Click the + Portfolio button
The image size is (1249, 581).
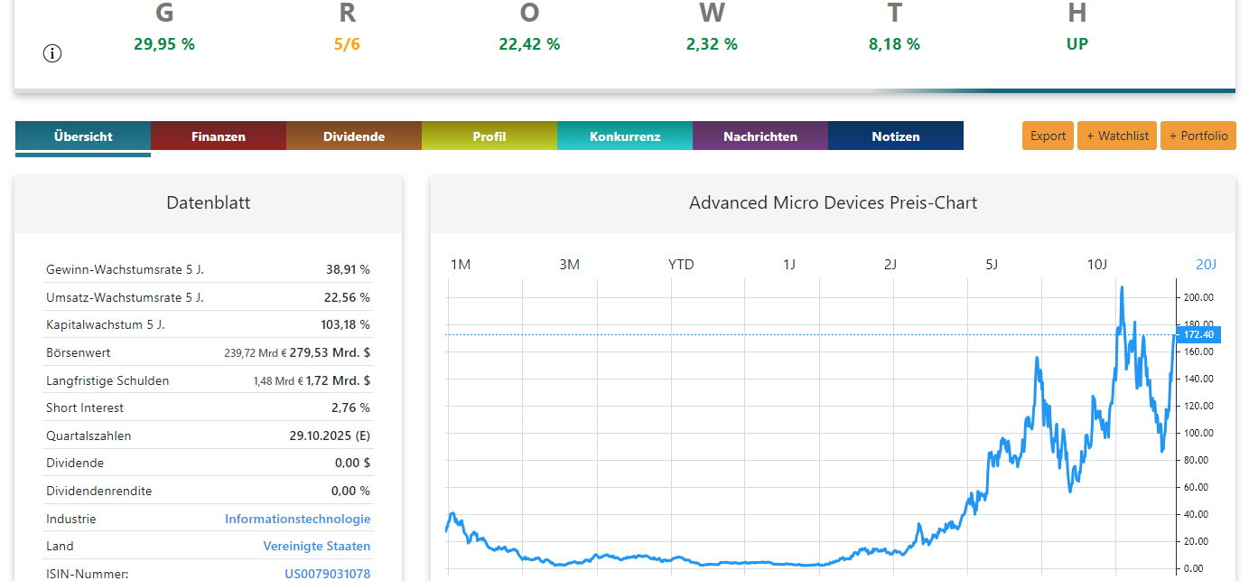(1198, 136)
